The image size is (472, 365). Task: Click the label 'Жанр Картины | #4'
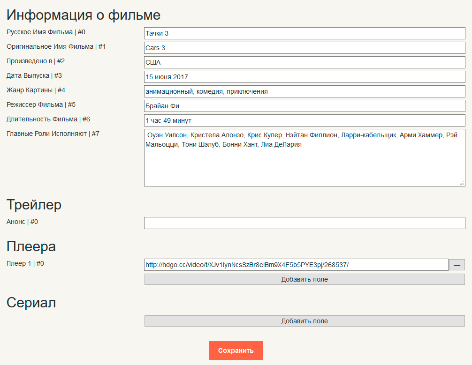pyautogui.click(x=36, y=90)
